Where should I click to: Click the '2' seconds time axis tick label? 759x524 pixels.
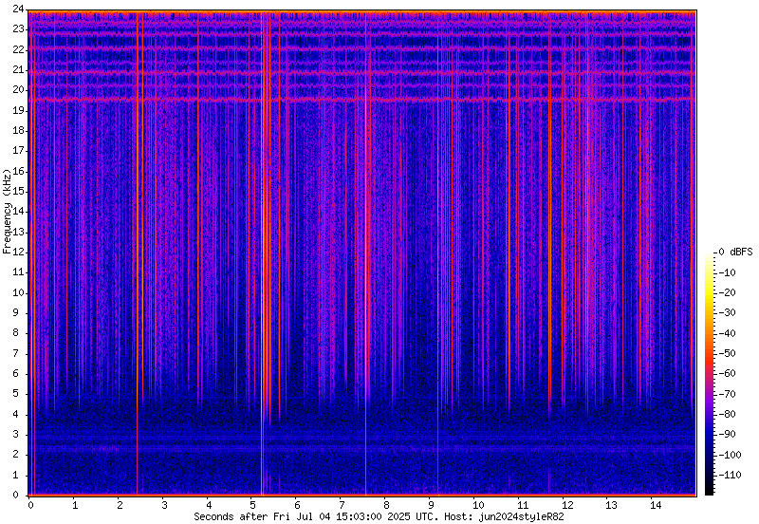point(120,506)
